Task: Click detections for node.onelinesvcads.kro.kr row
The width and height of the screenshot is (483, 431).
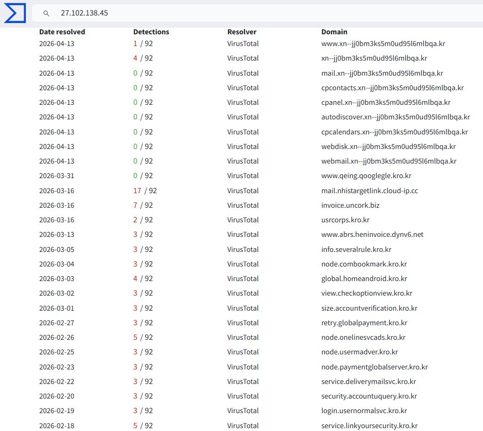Action: pyautogui.click(x=143, y=337)
